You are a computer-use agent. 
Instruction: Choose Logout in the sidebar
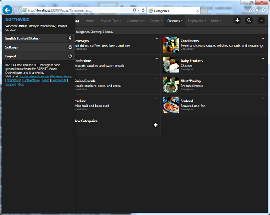tap(39, 56)
